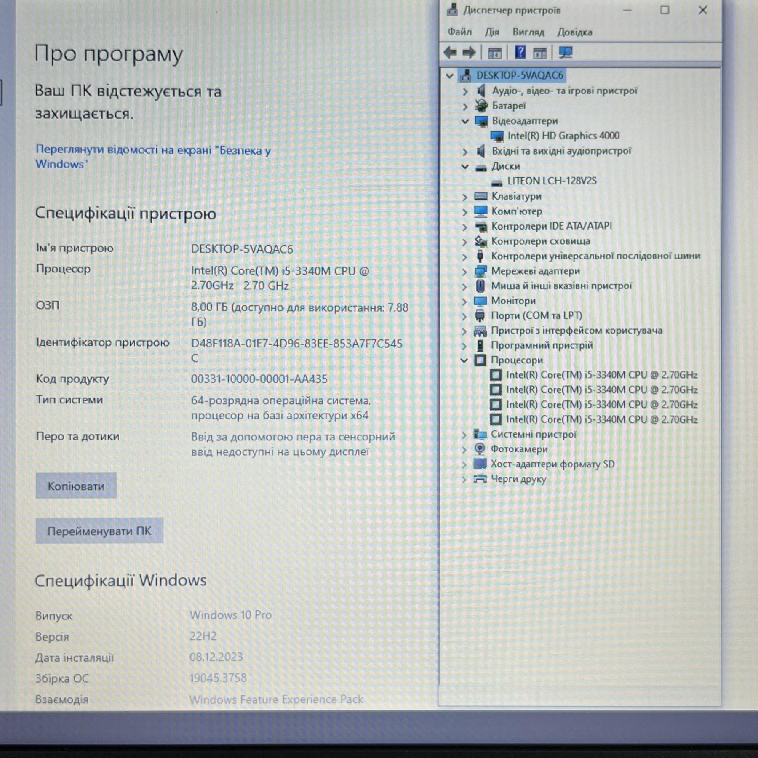The height and width of the screenshot is (758, 758).
Task: Expand the Контролери IDE ATA/ATAPI category
Action: point(465,227)
